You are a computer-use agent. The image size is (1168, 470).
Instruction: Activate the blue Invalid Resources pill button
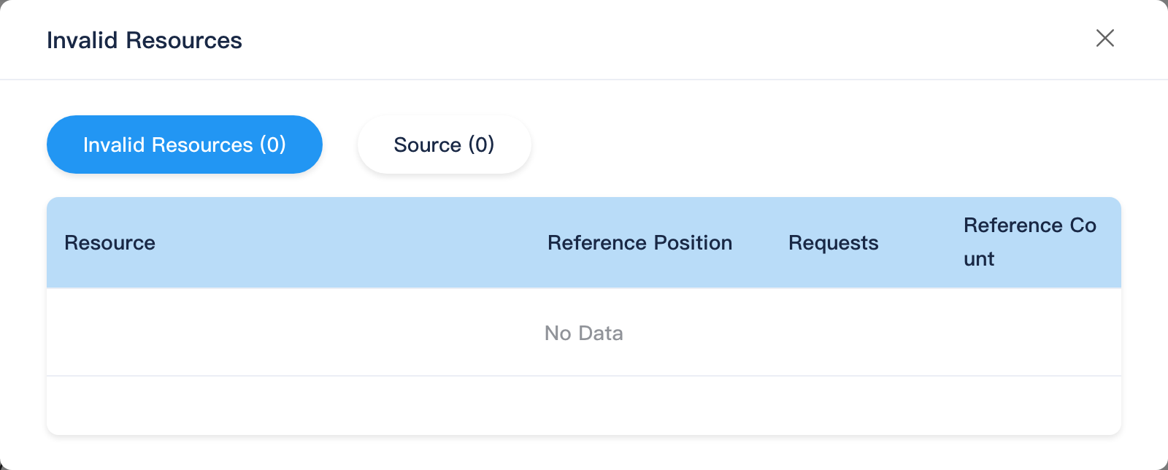(x=185, y=145)
